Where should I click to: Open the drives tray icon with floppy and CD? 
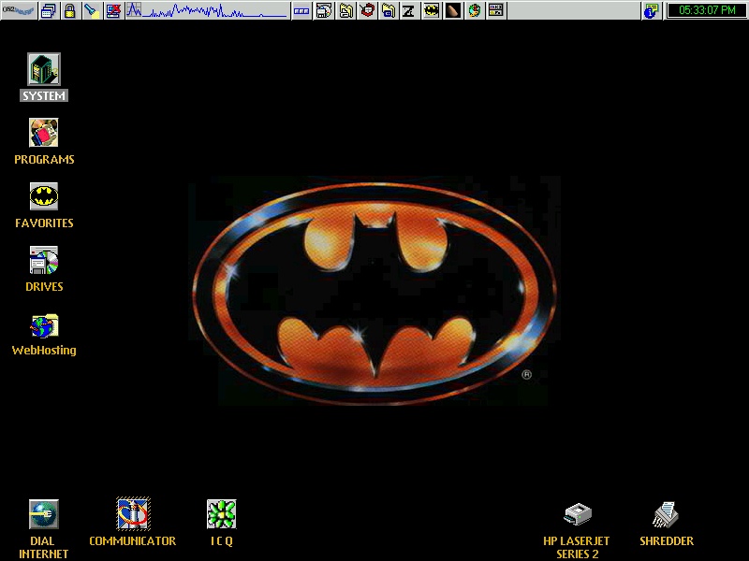pos(324,10)
